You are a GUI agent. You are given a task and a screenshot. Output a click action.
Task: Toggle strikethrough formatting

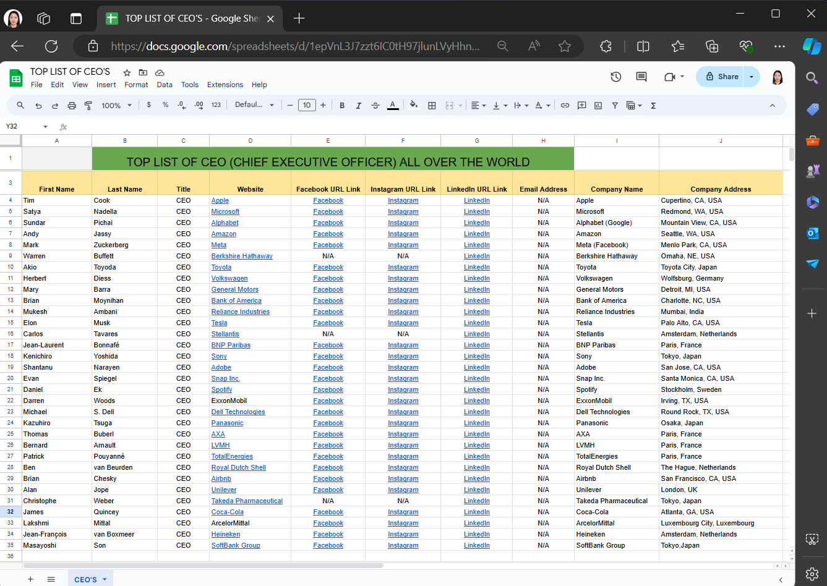(x=375, y=106)
